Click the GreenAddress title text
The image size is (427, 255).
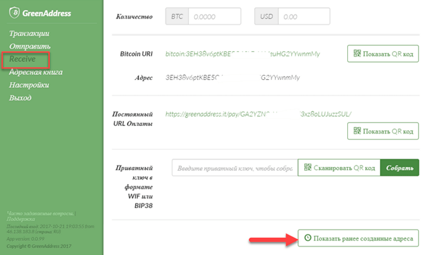pyautogui.click(x=47, y=13)
